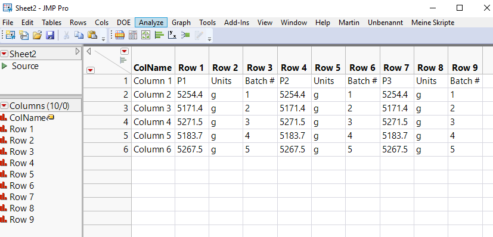Screen dimensions: 493x237
Task: Click the Row 1 modeling type icon
Action: coord(4,129)
